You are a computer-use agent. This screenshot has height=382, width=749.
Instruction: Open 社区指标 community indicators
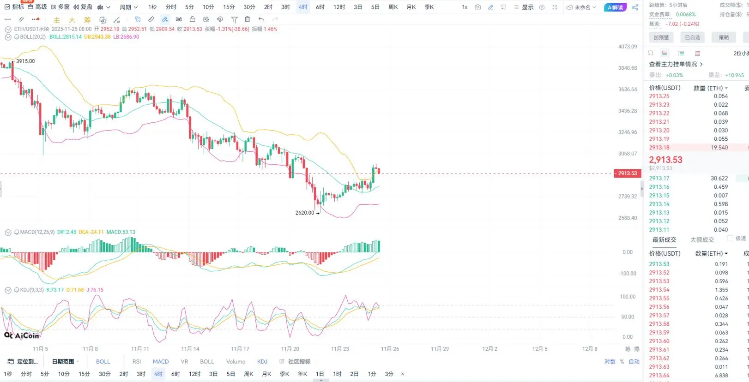295,362
